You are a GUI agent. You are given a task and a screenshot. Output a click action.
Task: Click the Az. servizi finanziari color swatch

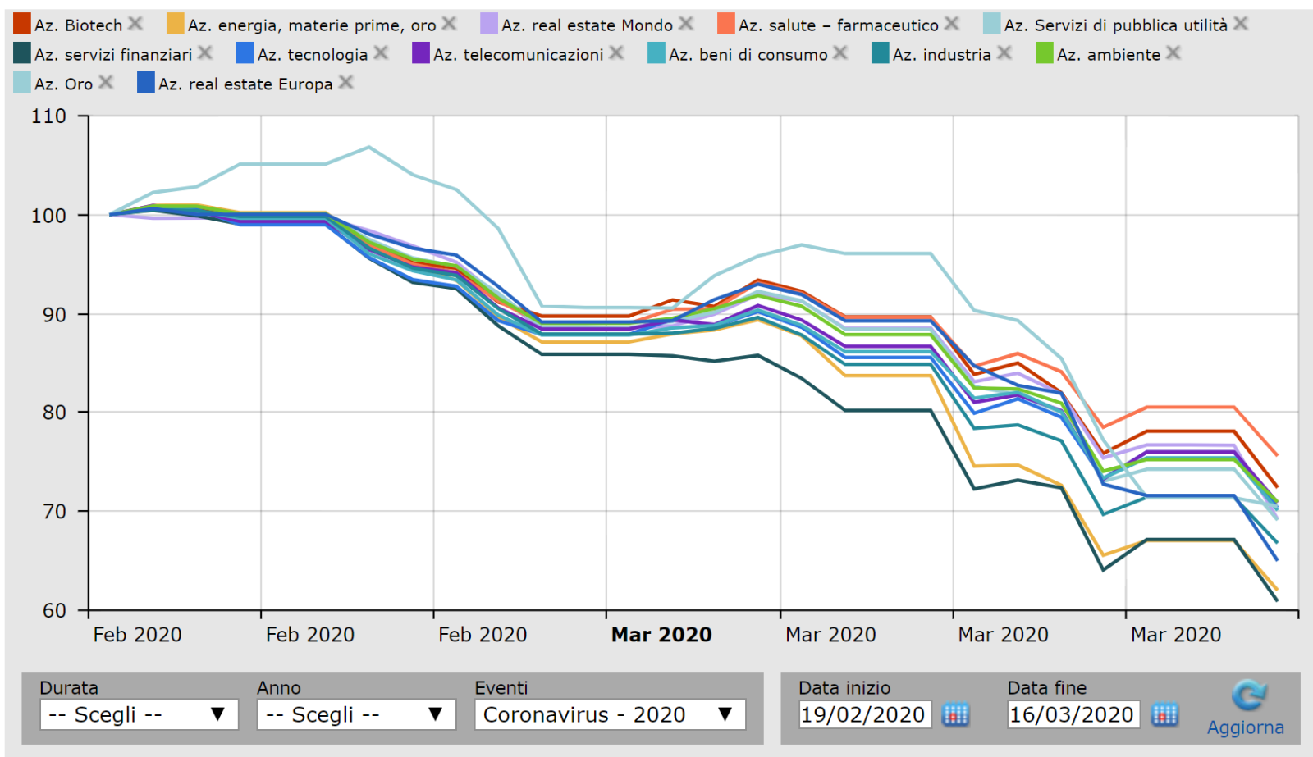click(22, 53)
